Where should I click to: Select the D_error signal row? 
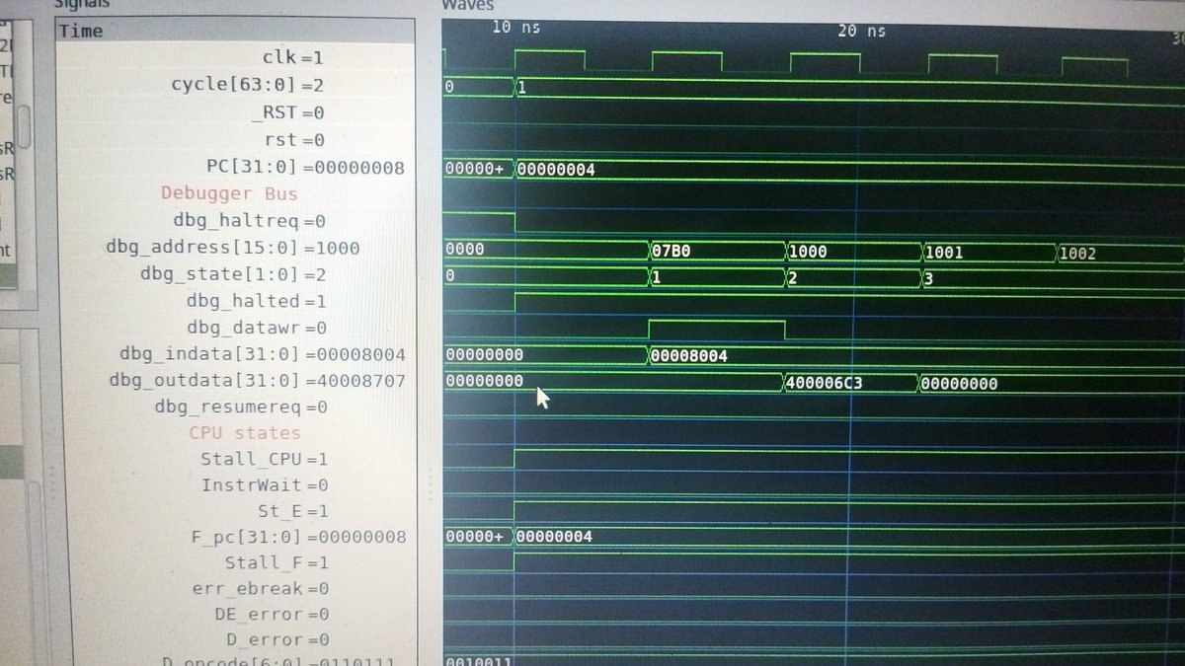click(x=279, y=640)
